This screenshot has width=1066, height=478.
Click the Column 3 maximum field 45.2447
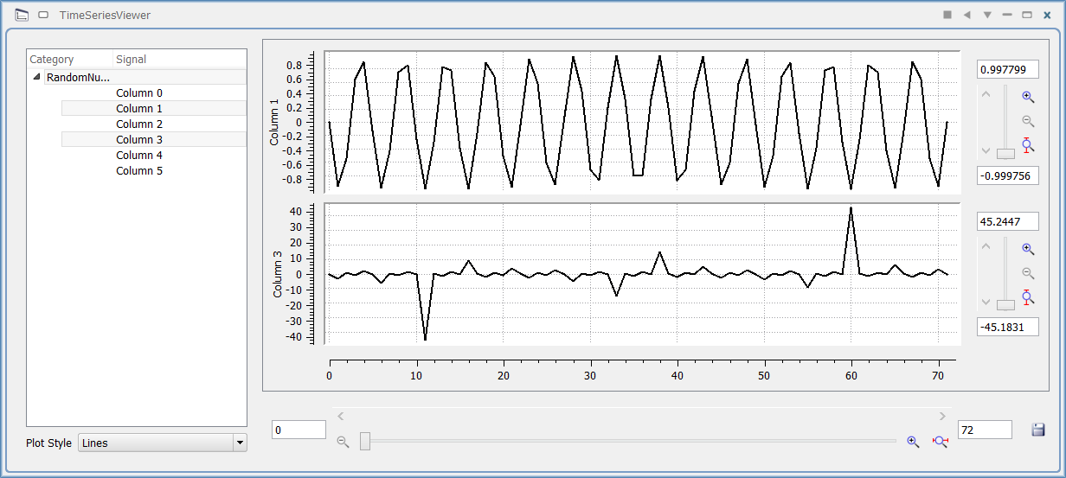[x=1008, y=222]
